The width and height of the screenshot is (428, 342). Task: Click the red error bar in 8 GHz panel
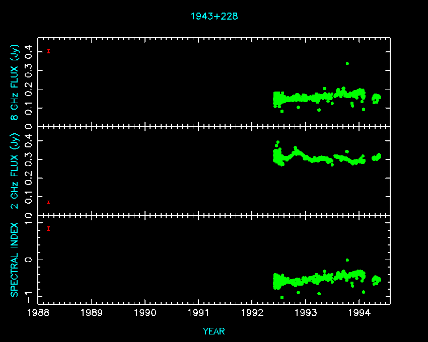48,51
